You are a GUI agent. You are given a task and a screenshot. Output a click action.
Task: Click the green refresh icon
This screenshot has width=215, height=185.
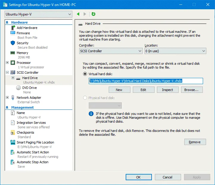pyautogui.click(x=94, y=14)
